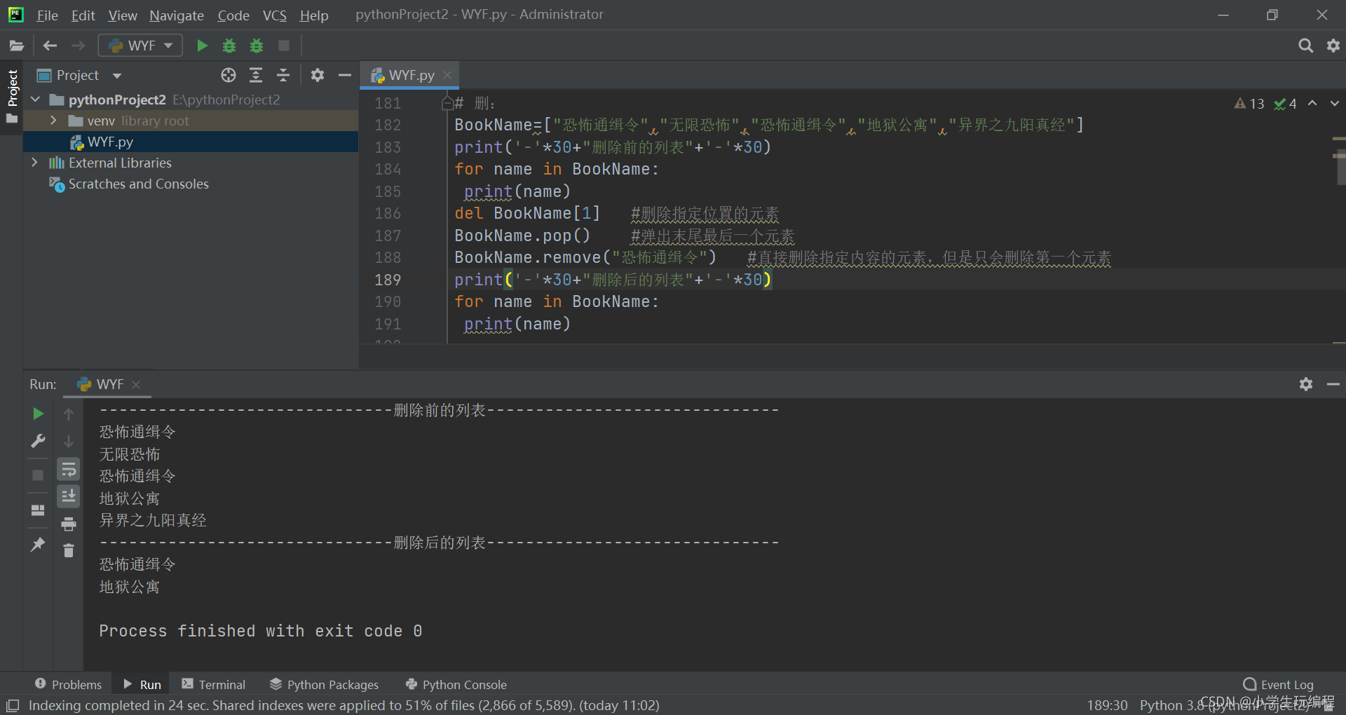Select opened file locate target icon
Viewport: 1346px width, 715px height.
229,75
